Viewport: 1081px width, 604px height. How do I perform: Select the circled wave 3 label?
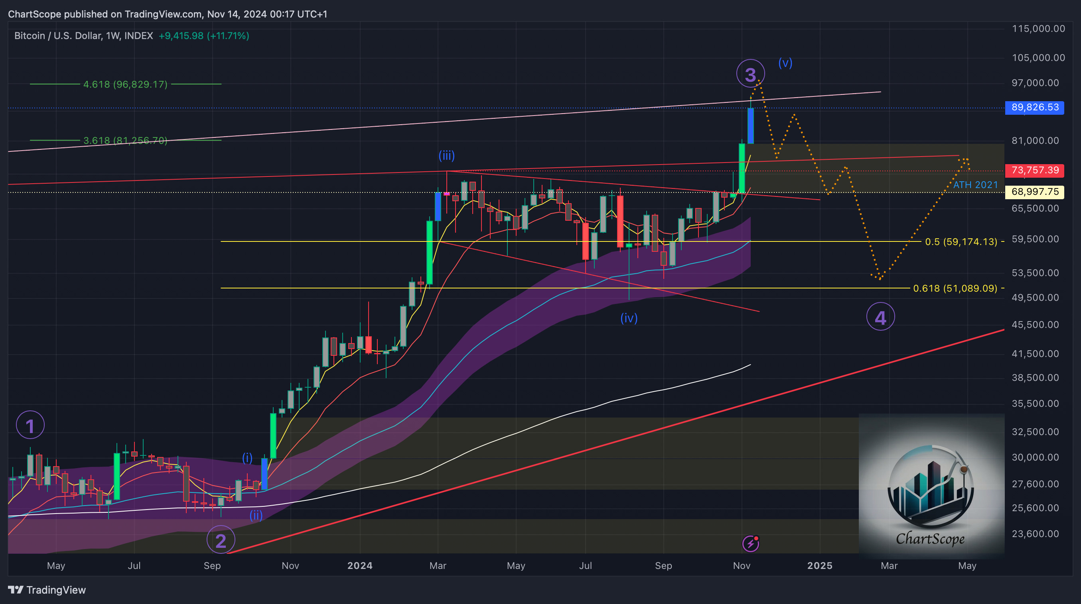[750, 74]
